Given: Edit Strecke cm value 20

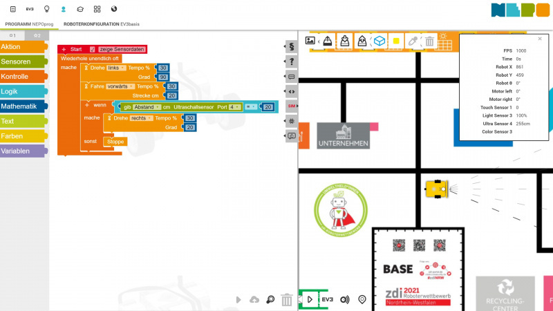Looking at the screenshot, I should coord(171,95).
